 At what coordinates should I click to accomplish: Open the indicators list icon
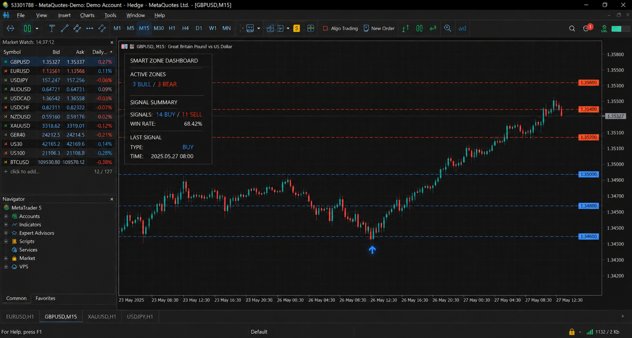(x=270, y=28)
